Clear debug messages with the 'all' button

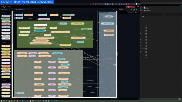click(136, 12)
